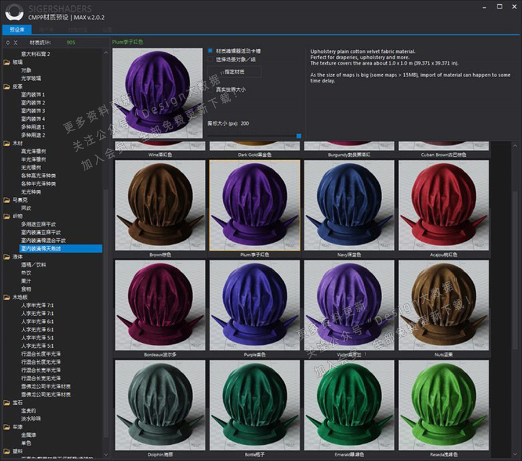522x461 pixels.
Task: Switch to the 预设库 tab
Action: [x=17, y=29]
